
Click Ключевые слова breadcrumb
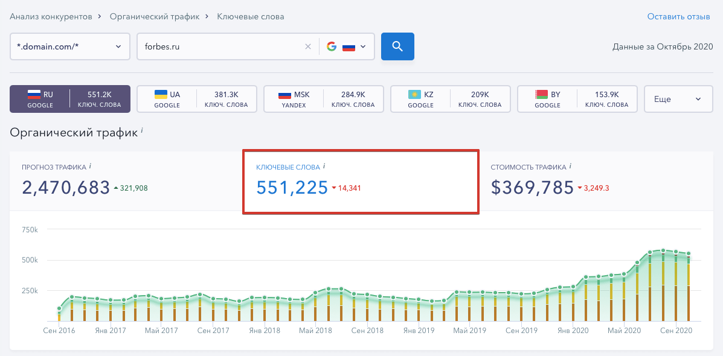pos(251,16)
